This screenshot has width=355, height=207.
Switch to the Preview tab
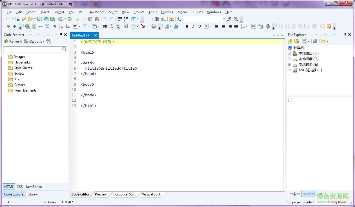(x=101, y=194)
